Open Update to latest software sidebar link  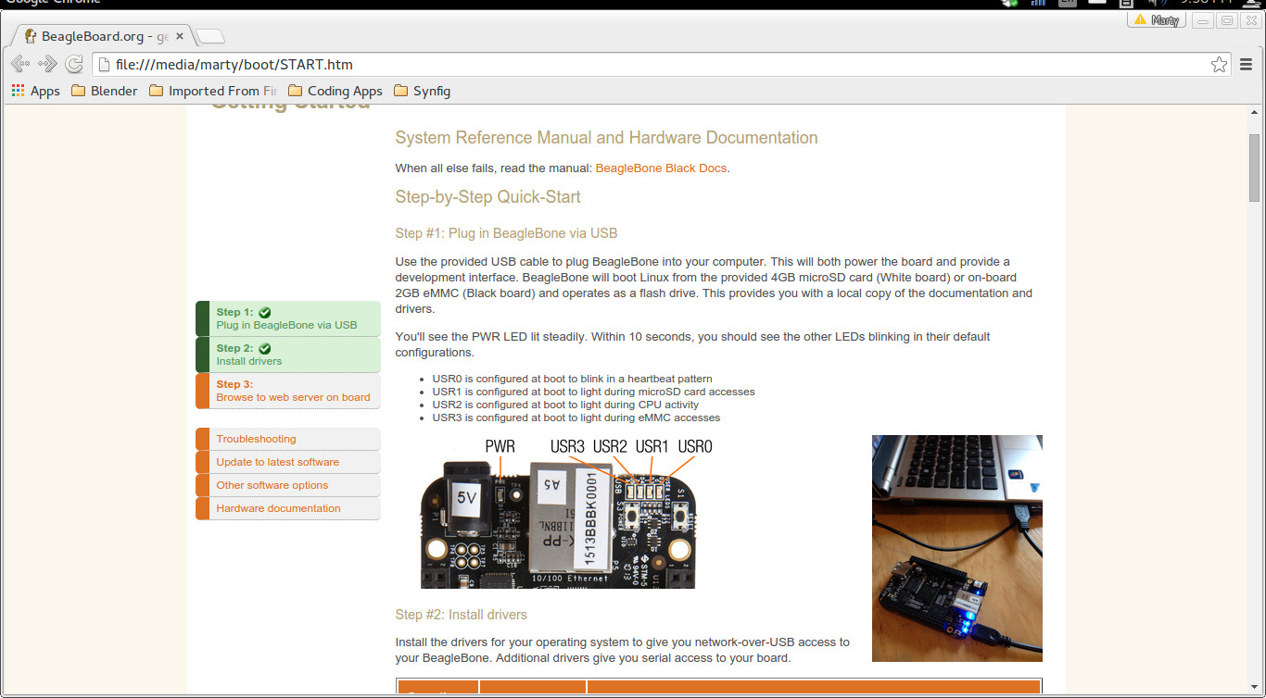click(288, 462)
